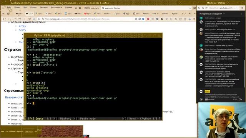The width and height of the screenshot is (246, 138).
Task: Open the Firefox hamburger menu
Action: pos(194,19)
